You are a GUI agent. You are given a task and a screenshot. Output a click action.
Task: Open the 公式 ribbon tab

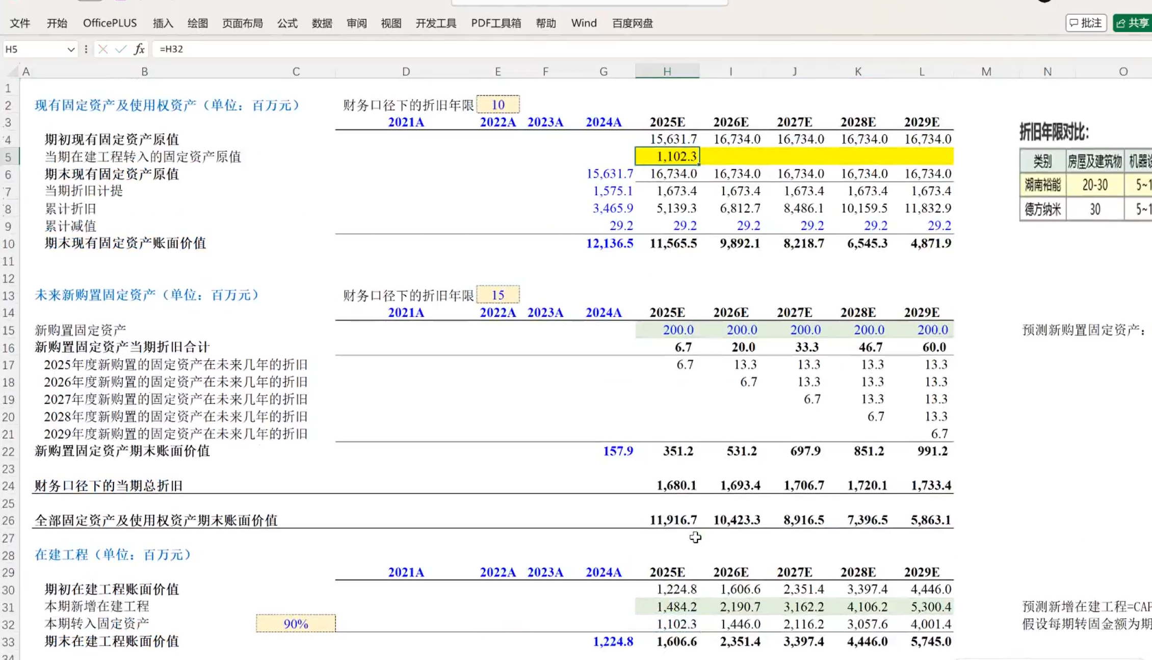[287, 23]
